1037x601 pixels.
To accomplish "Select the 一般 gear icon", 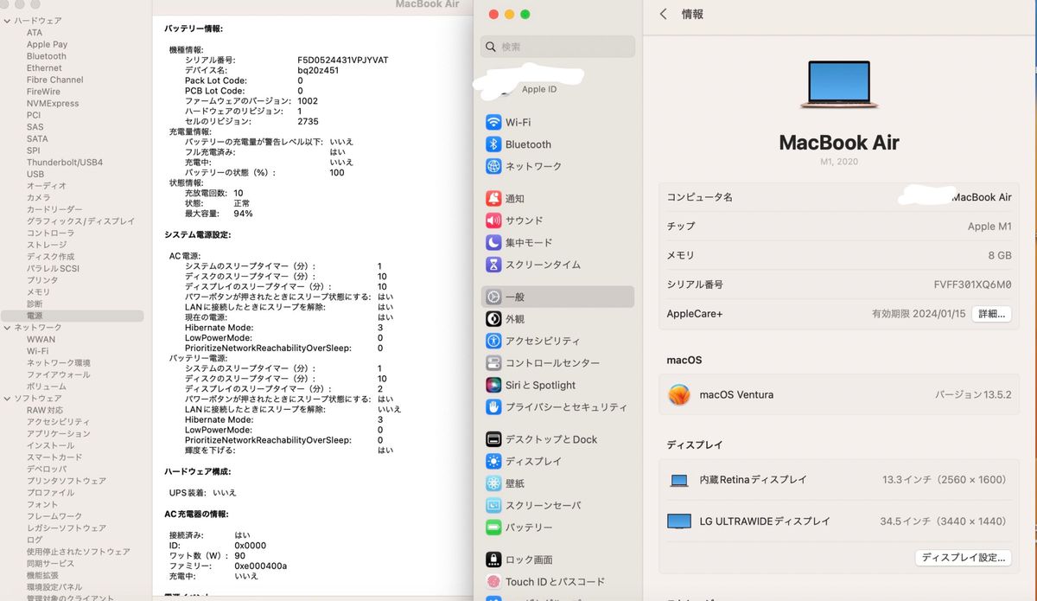I will (493, 297).
